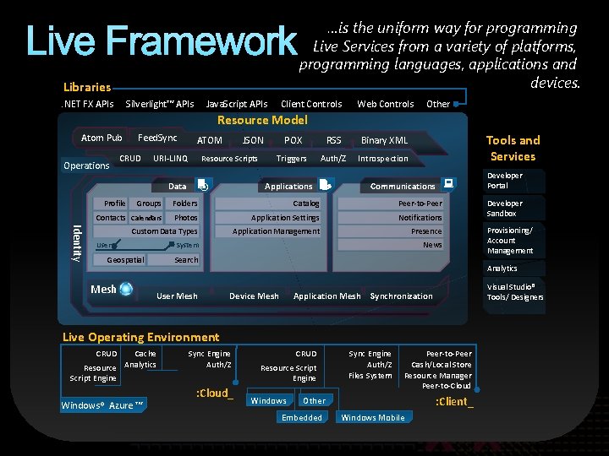The width and height of the screenshot is (609, 456).
Task: Select the Atom Pub tab
Action: 101,138
